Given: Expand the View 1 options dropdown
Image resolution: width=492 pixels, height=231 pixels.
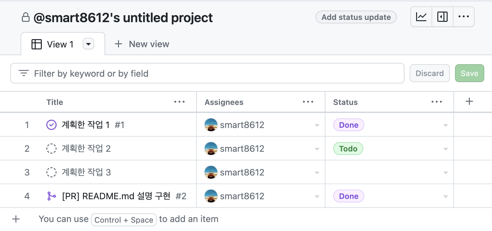Looking at the screenshot, I should [x=88, y=44].
